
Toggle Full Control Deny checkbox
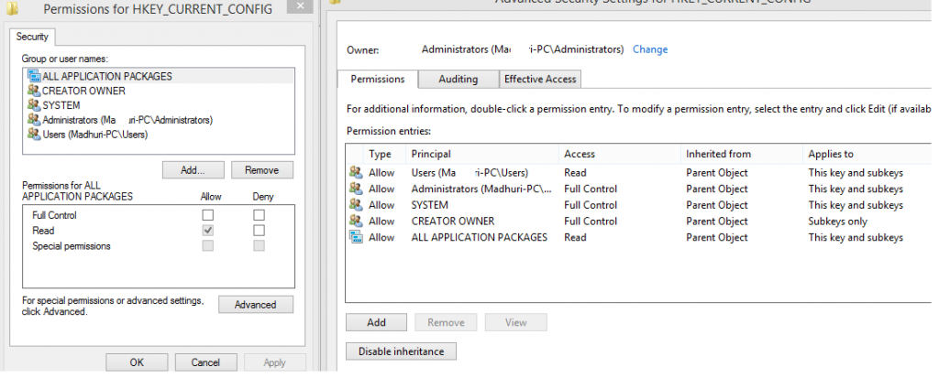point(259,215)
